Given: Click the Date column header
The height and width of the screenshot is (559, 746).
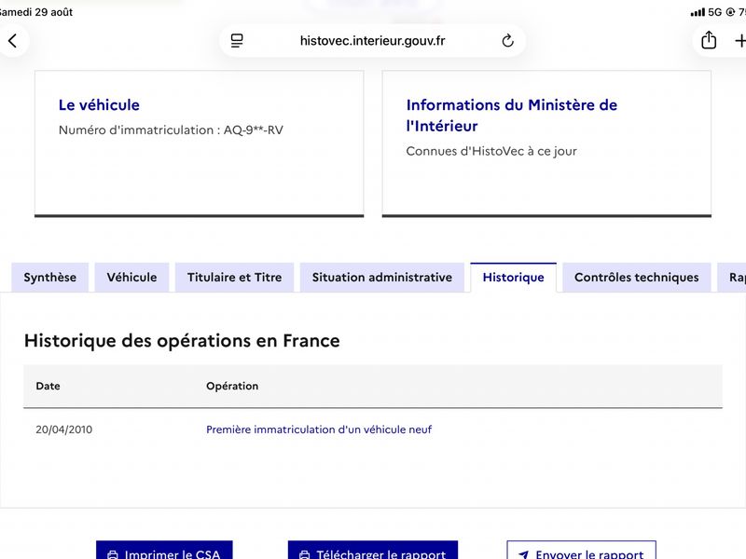Looking at the screenshot, I should click(x=48, y=386).
